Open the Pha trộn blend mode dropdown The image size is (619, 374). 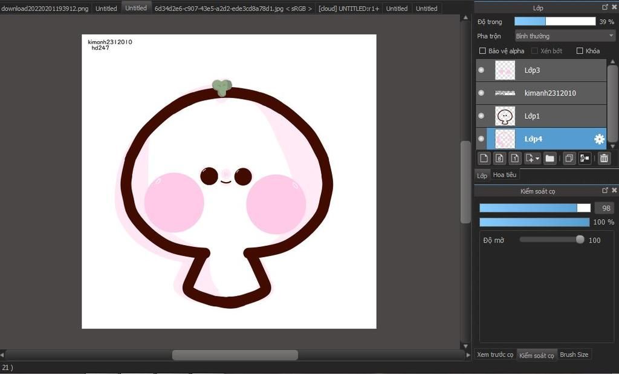[x=565, y=36]
